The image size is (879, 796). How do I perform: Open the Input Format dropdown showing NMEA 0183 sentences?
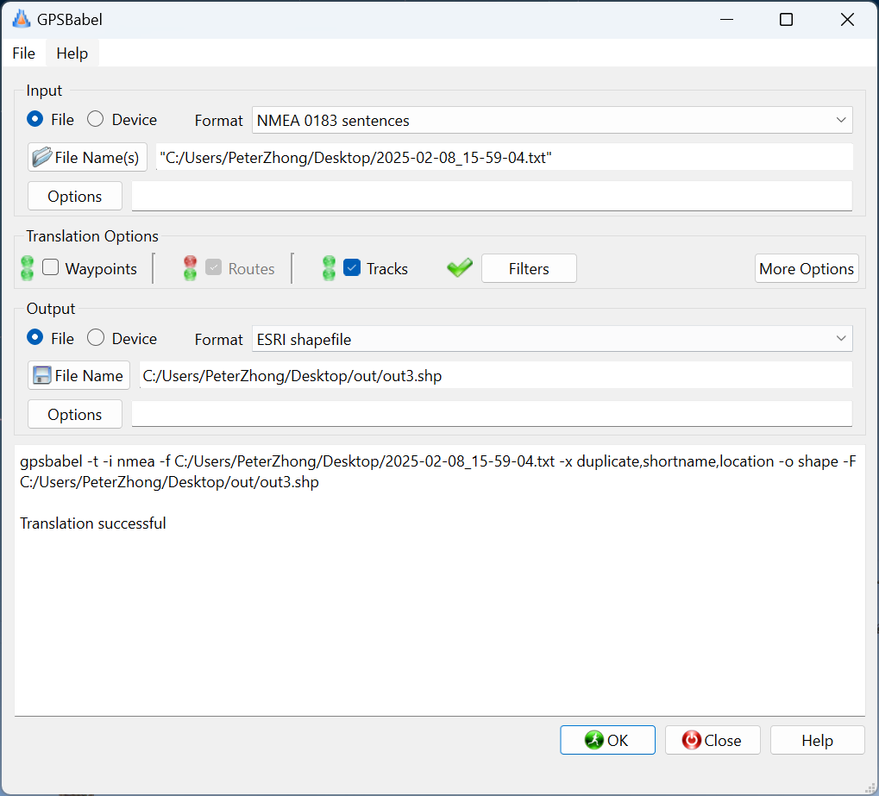pos(552,120)
